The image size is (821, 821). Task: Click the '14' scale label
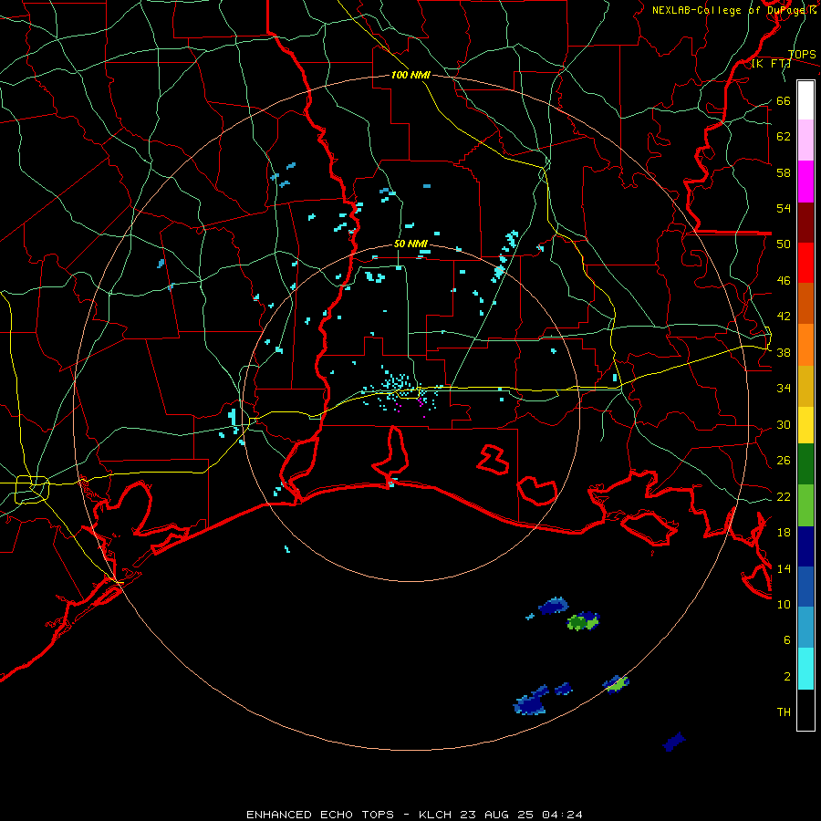tap(784, 568)
